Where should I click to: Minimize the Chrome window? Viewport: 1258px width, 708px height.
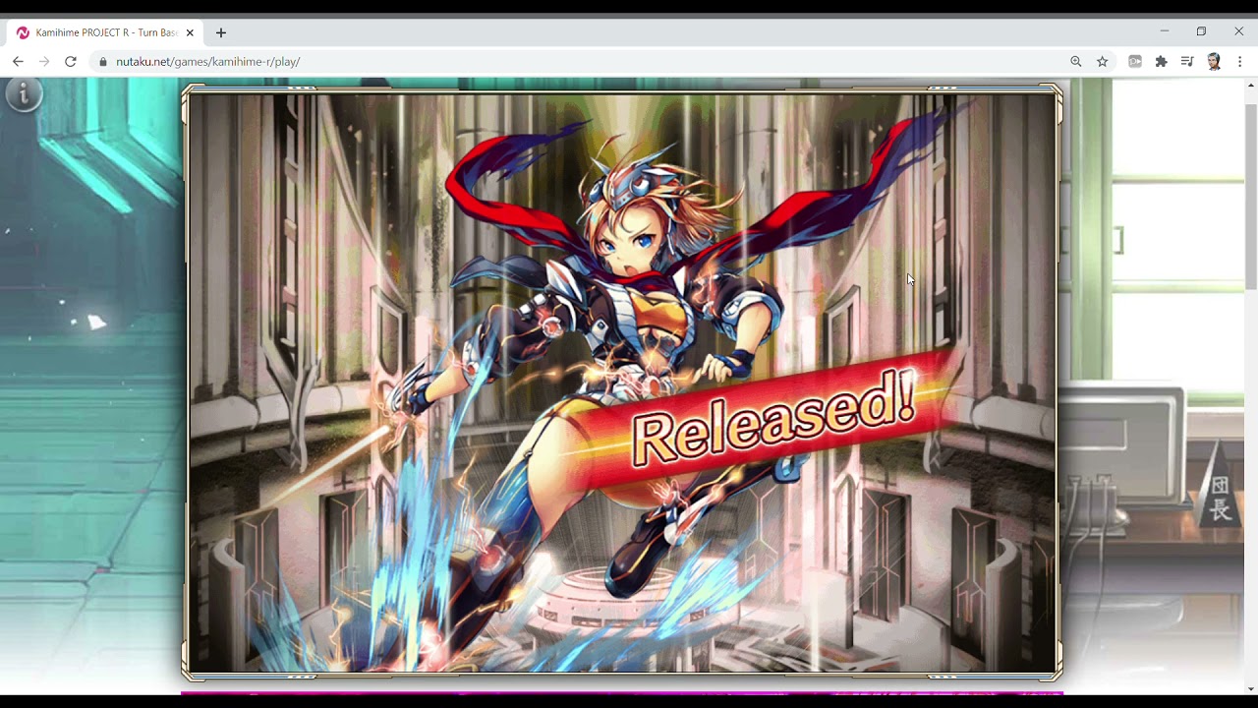[1164, 31]
